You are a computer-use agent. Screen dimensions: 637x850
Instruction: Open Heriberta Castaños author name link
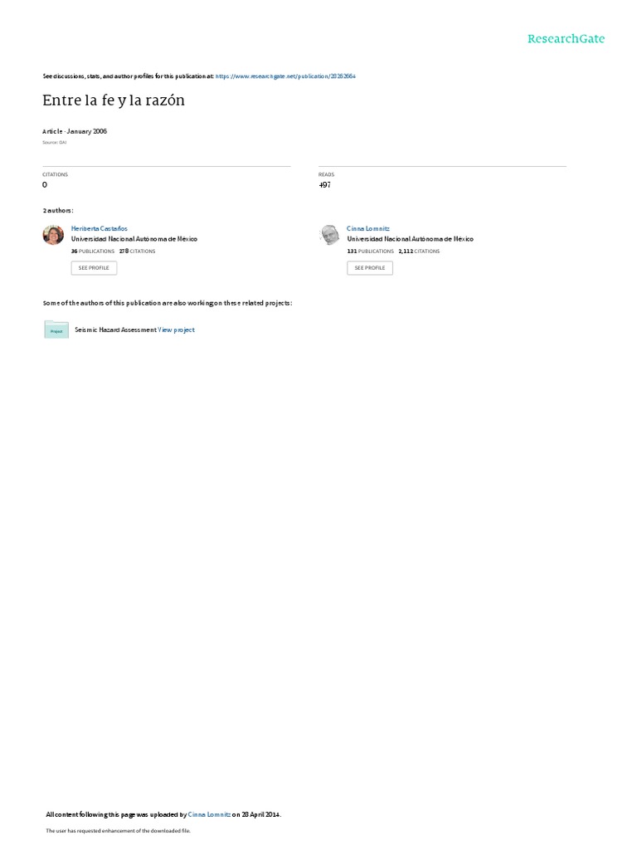click(100, 229)
